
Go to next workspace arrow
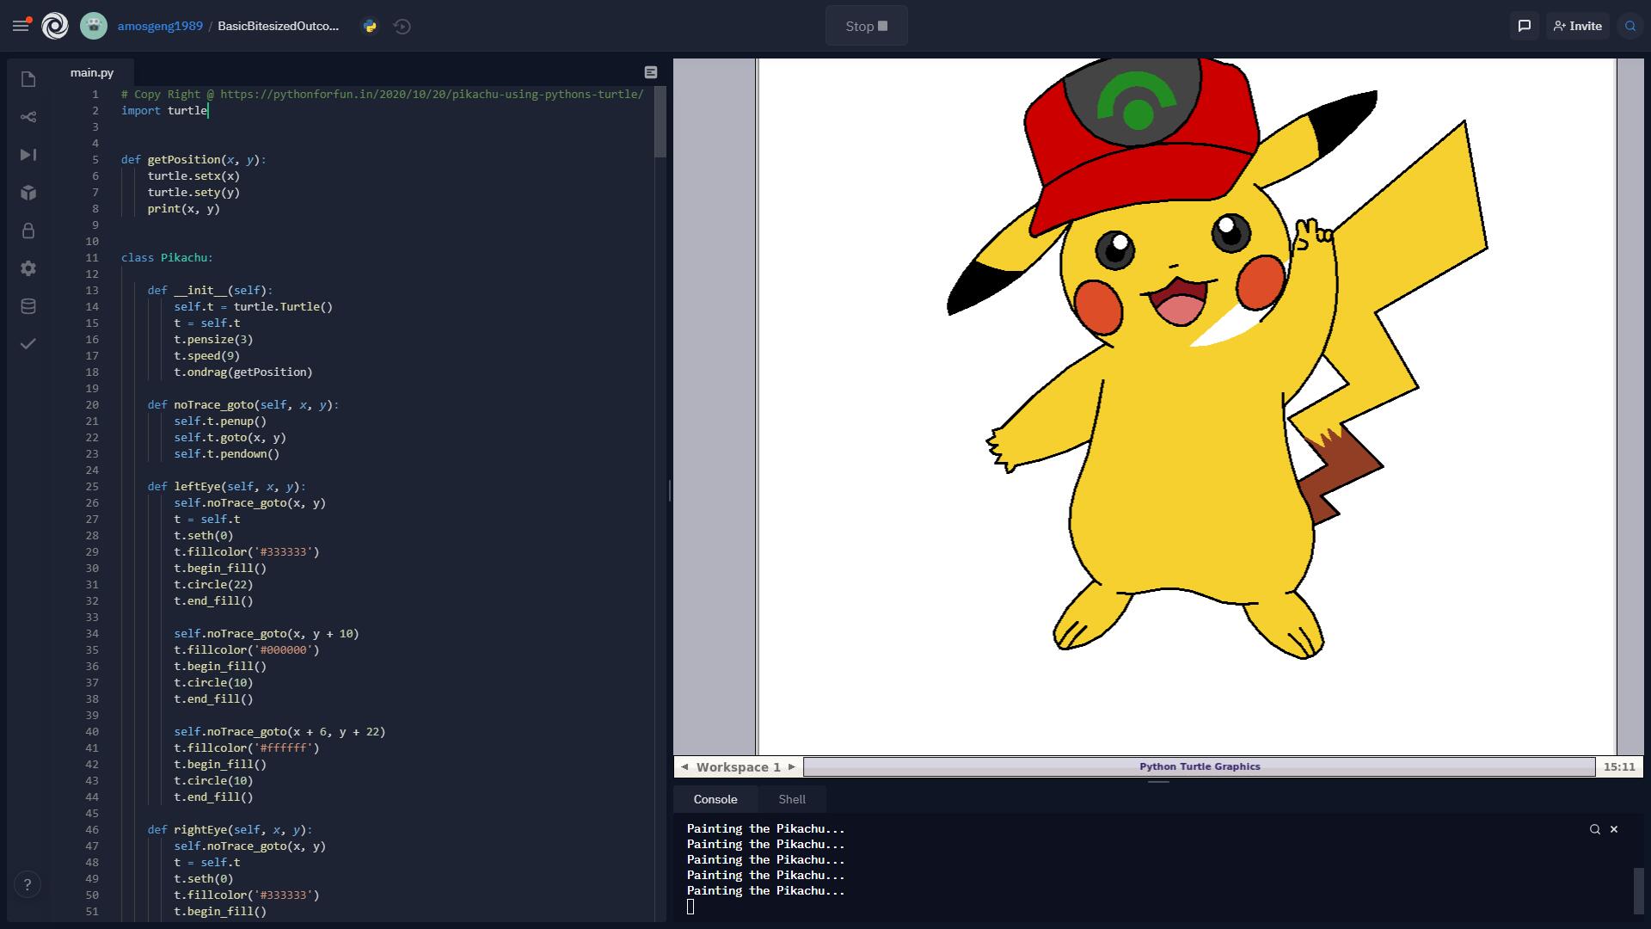click(792, 766)
